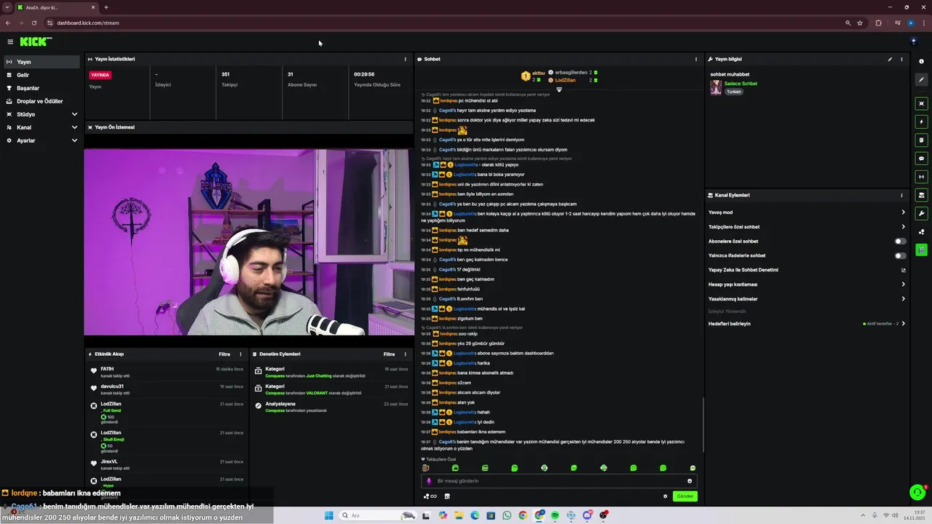The image size is (932, 524).
Task: Click the green support bubble icon
Action: [x=917, y=493]
